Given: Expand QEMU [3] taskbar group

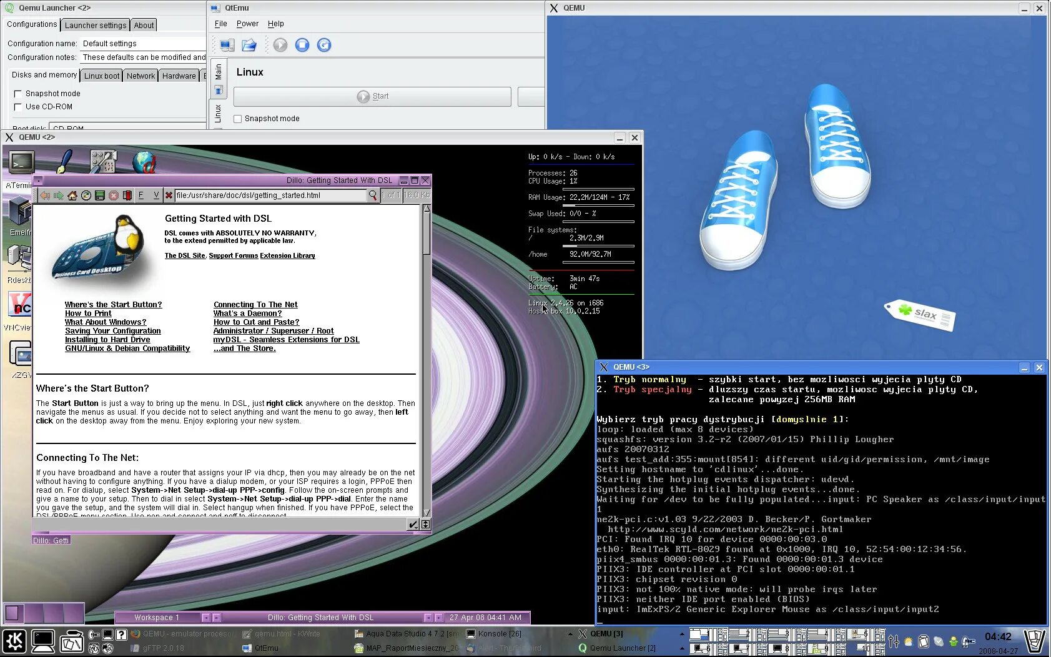Looking at the screenshot, I should pos(682,634).
